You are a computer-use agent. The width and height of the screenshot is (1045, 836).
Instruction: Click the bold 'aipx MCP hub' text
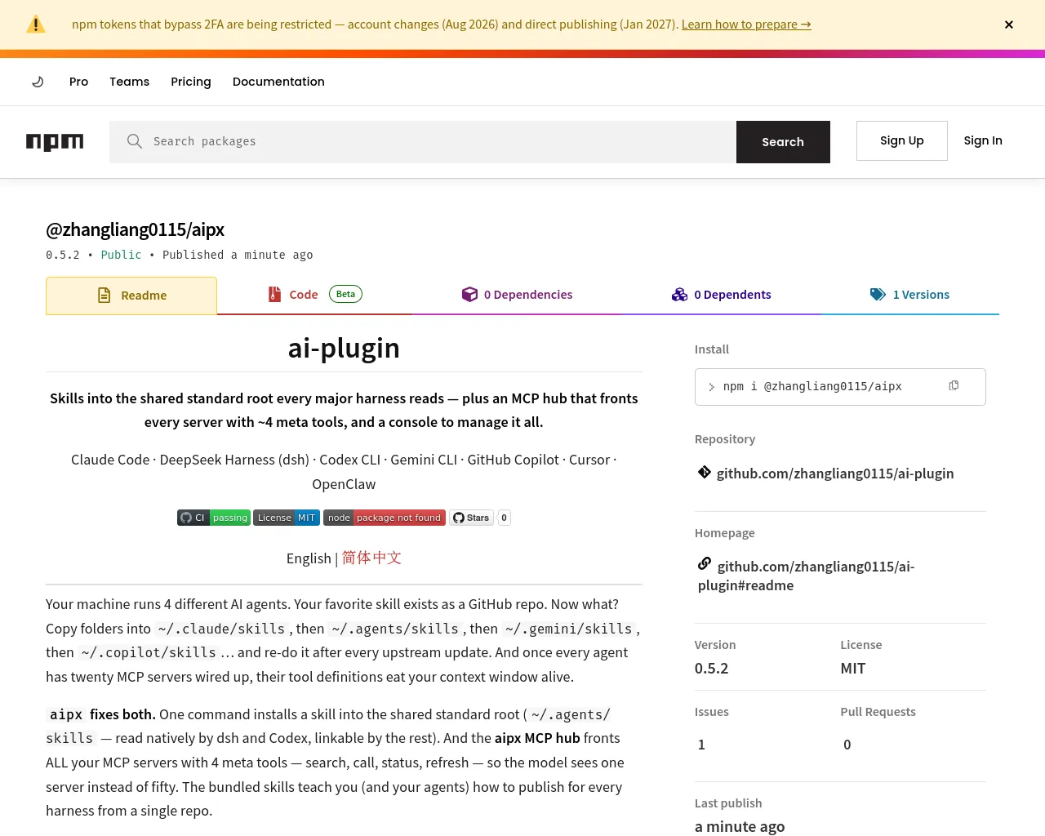tap(537, 738)
